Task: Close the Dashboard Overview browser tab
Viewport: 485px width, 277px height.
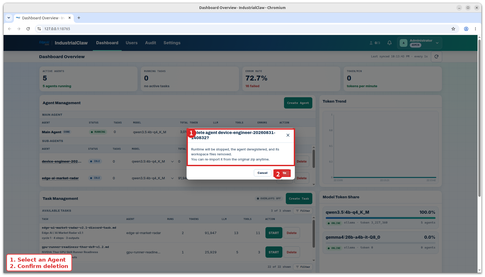Action: tap(70, 18)
